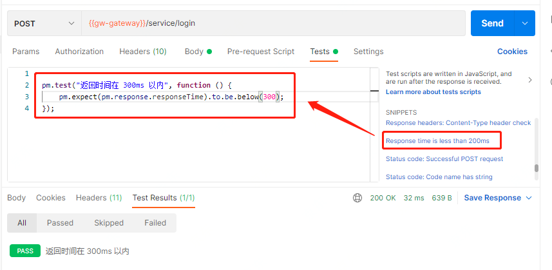Click line number 1 in editor gutter
This screenshot has width=552, height=270.
click(x=27, y=73)
